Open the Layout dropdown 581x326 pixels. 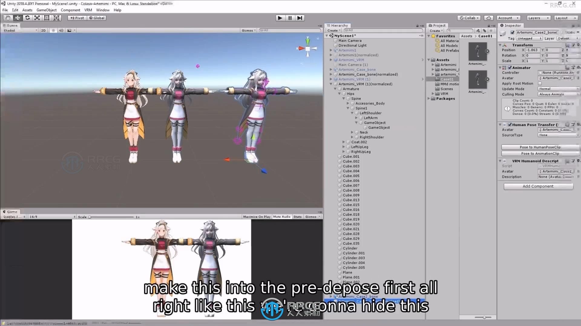[566, 18]
